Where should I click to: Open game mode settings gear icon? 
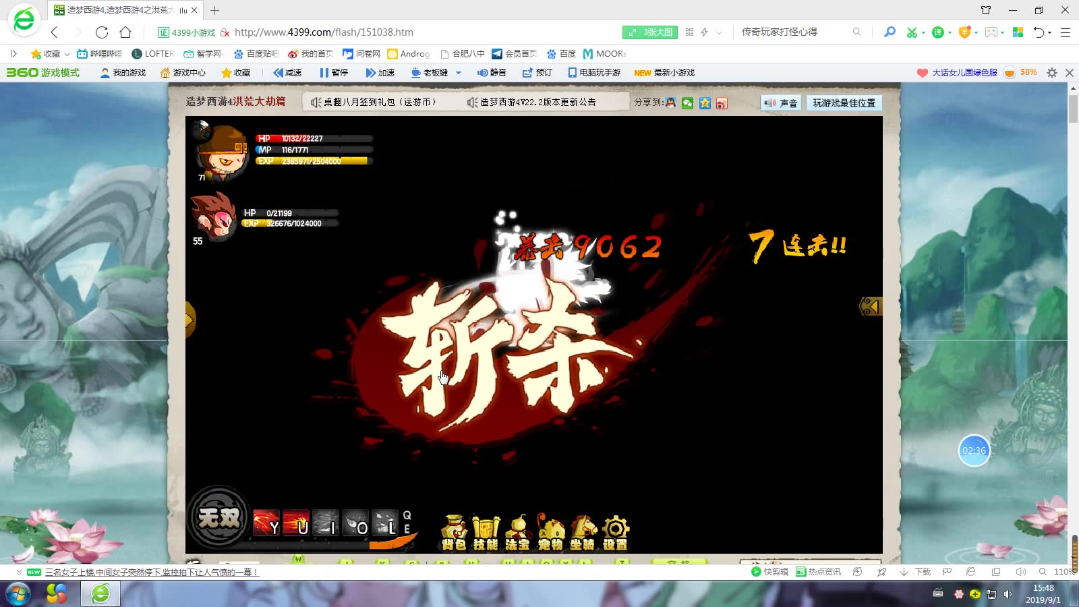point(1052,73)
